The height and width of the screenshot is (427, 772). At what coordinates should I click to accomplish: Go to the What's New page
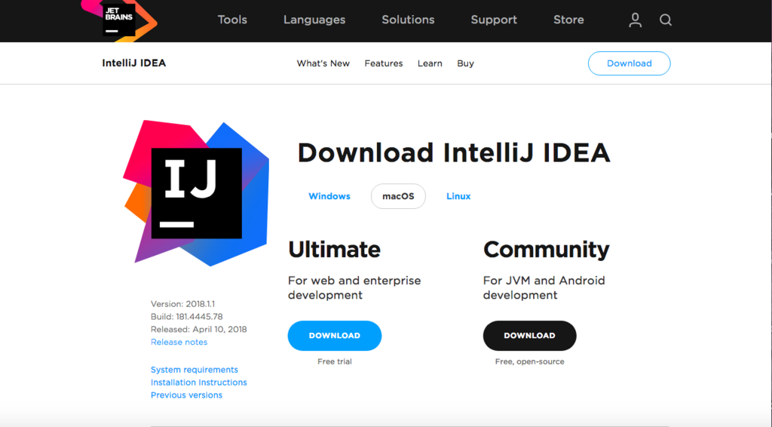[x=323, y=63]
